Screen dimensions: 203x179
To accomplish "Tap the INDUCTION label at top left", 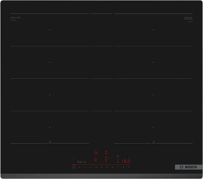I will [x=15, y=18].
